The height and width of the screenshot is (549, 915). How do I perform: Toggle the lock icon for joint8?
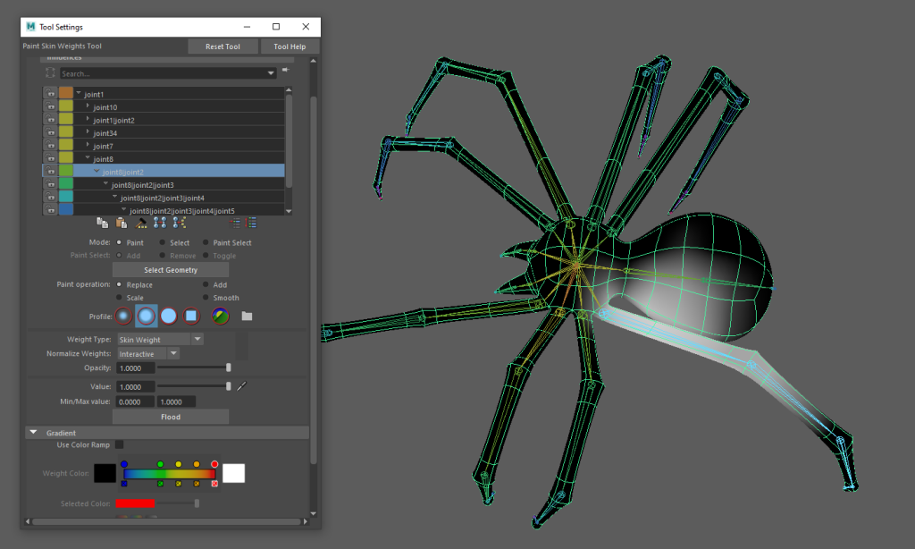pyautogui.click(x=51, y=158)
